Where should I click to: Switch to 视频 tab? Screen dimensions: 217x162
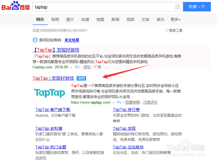tap(130, 19)
